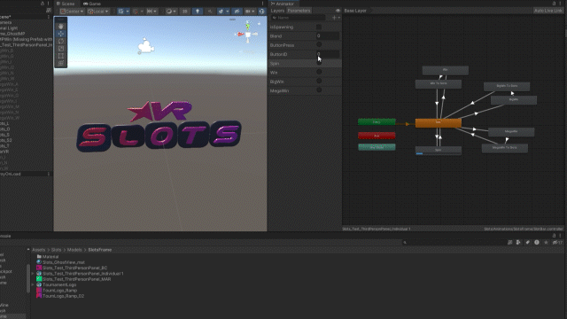This screenshot has height=319, width=567.
Task: Switch to the Layers tab in Animator
Action: (277, 11)
